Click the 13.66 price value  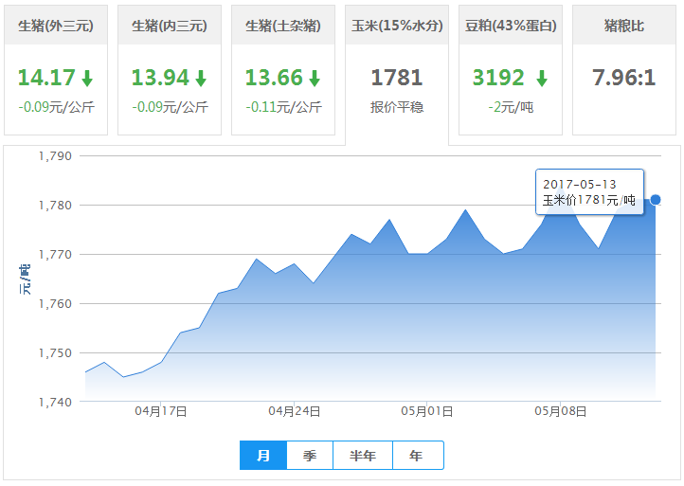coord(274,78)
